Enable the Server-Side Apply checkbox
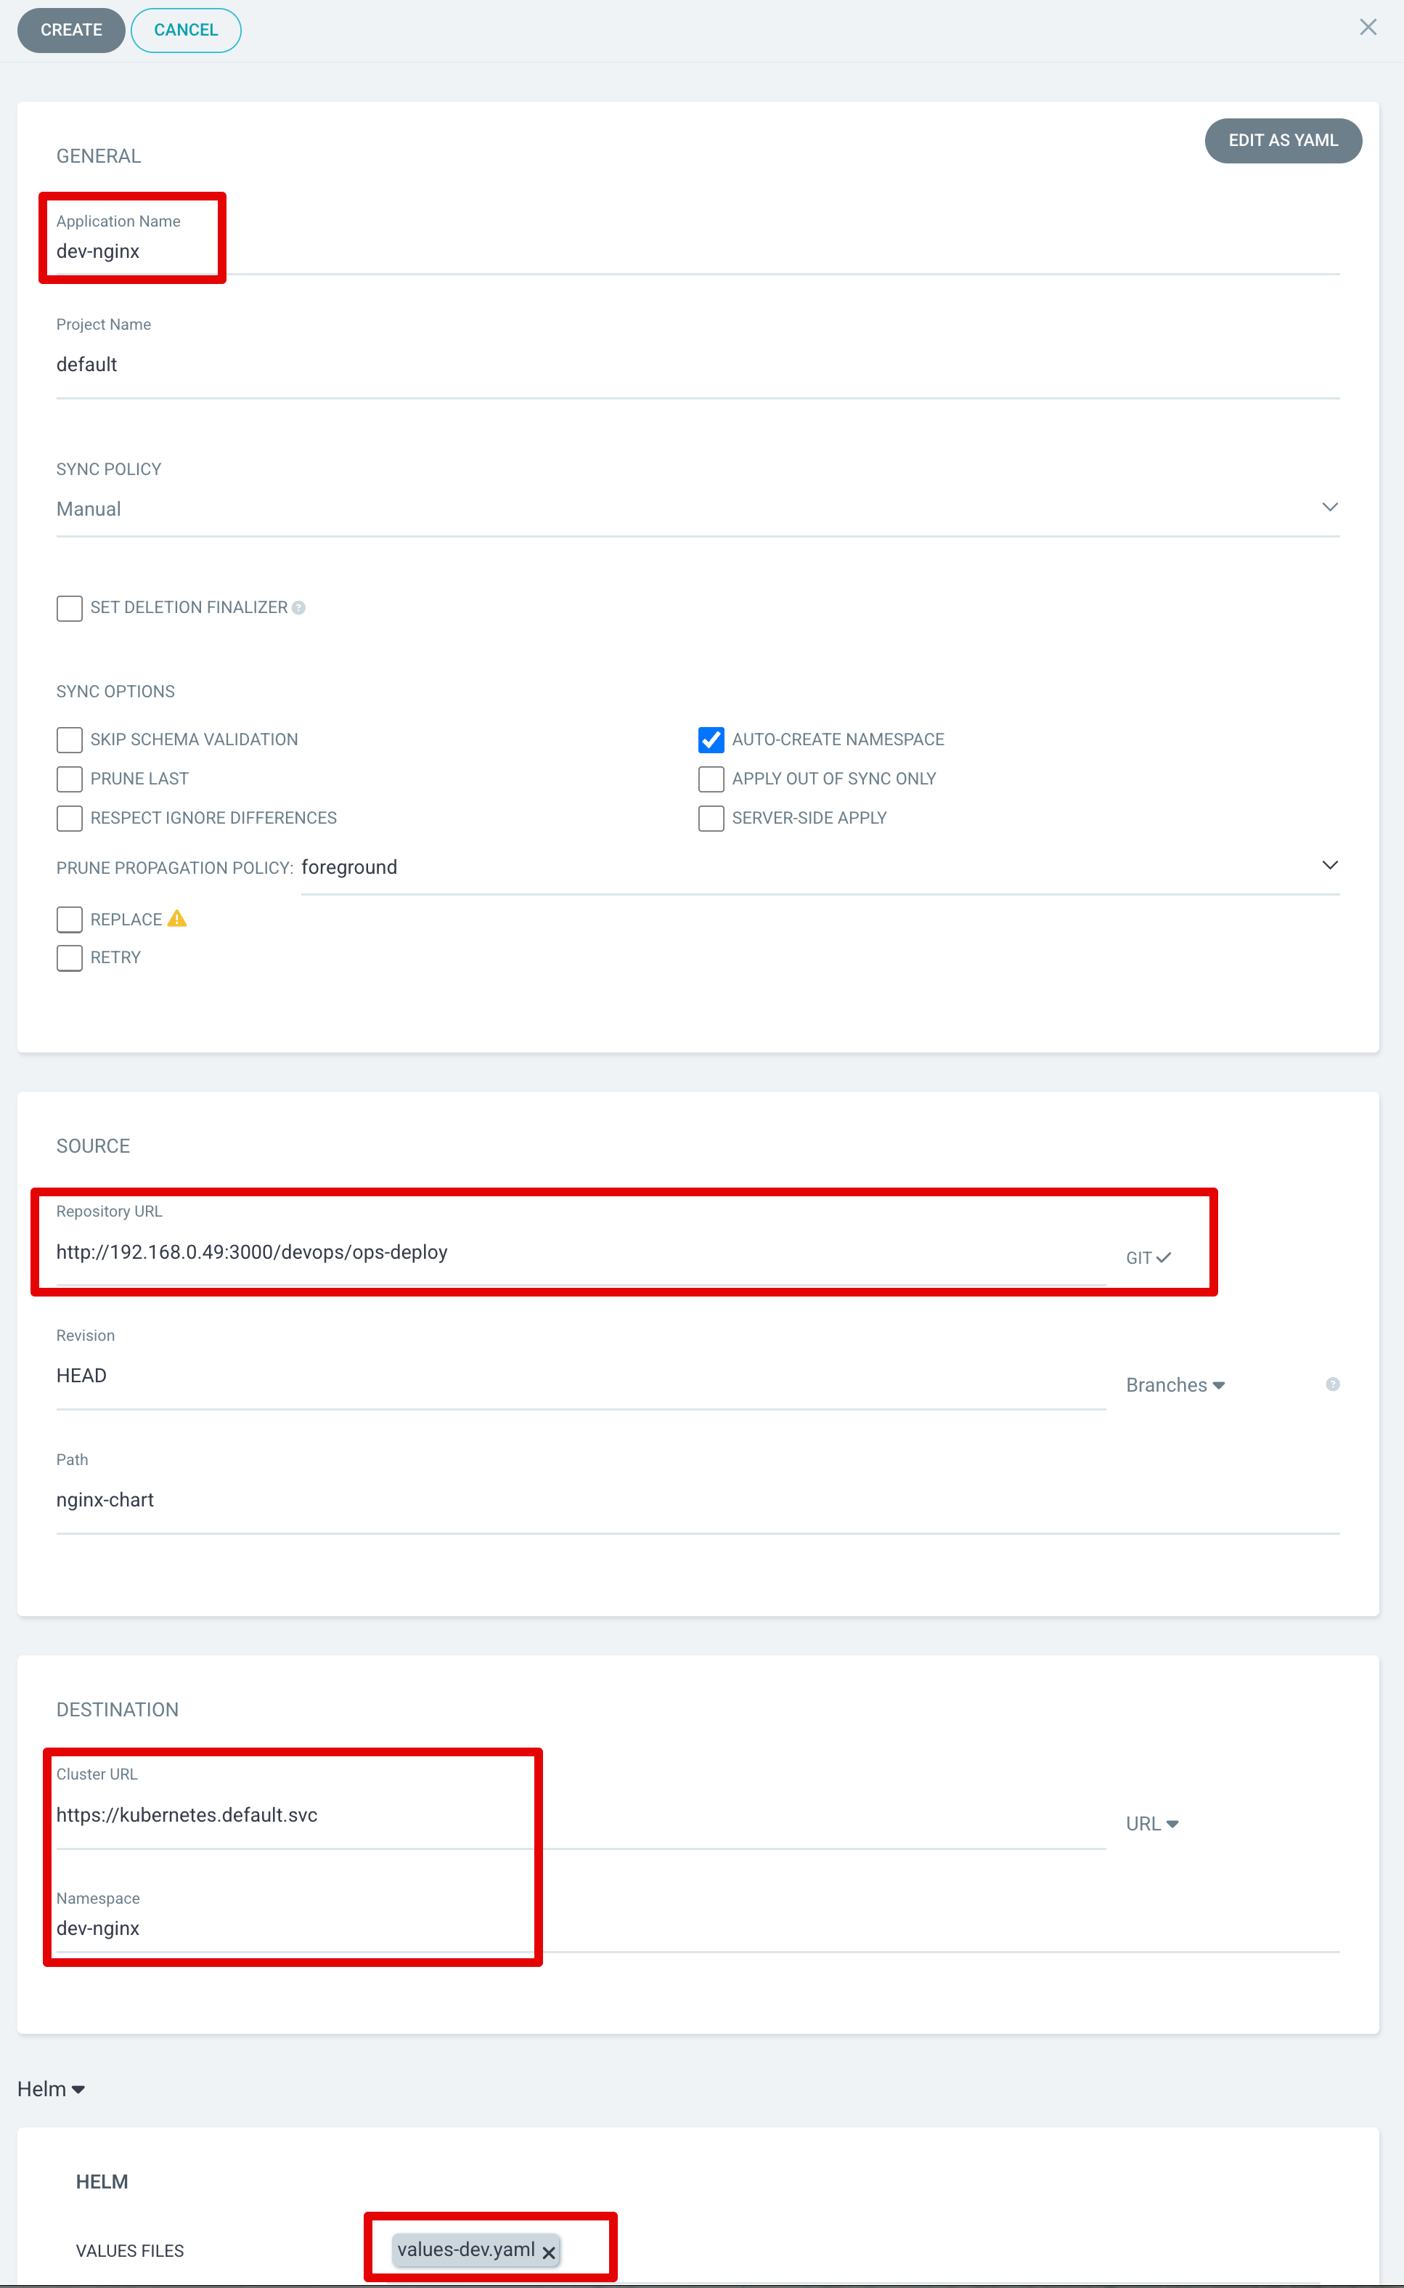Image resolution: width=1404 pixels, height=2288 pixels. tap(711, 817)
